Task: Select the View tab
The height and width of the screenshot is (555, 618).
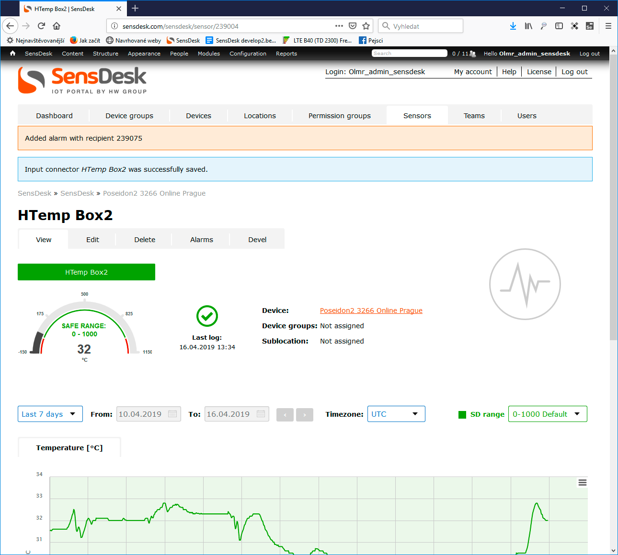Action: (x=44, y=239)
